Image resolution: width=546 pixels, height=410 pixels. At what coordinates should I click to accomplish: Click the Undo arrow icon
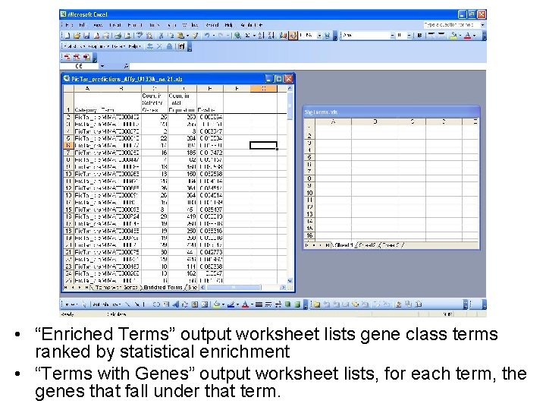coord(207,35)
